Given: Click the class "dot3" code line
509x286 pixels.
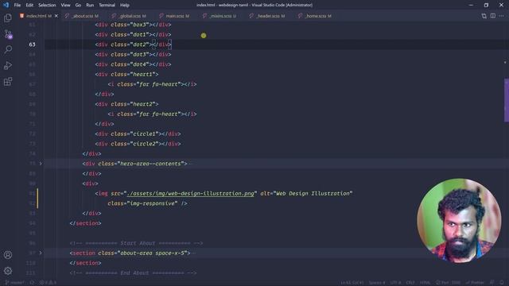Looking at the screenshot, I should point(133,54).
